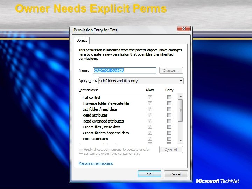
Task: Click the permissions list scroll up arrow
Action: tap(181, 97)
